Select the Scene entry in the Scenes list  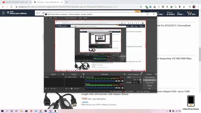[x=54, y=77]
